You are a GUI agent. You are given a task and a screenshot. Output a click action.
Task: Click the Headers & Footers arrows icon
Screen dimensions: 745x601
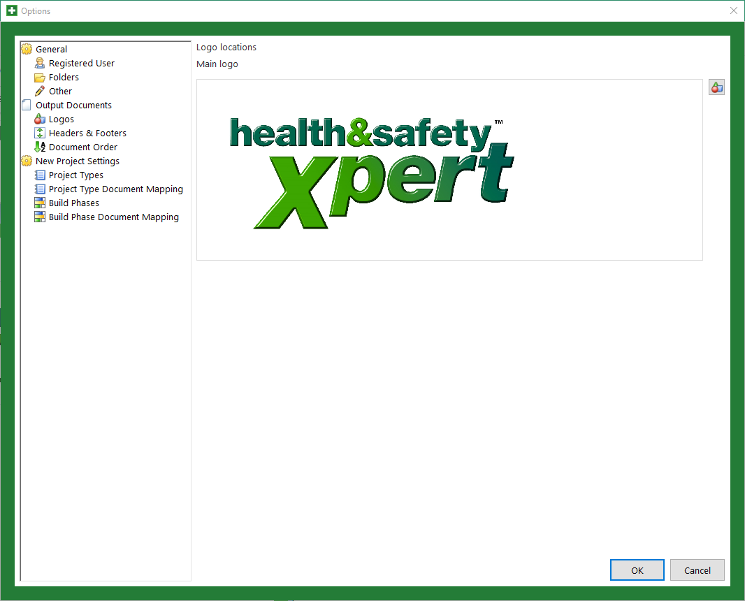click(x=40, y=133)
